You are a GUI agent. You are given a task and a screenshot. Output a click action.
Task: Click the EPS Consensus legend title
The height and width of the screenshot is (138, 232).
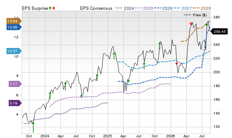[x=96, y=8]
